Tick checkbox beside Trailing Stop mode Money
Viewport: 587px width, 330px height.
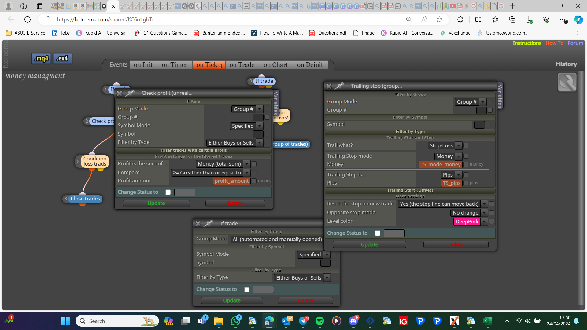[x=466, y=156]
